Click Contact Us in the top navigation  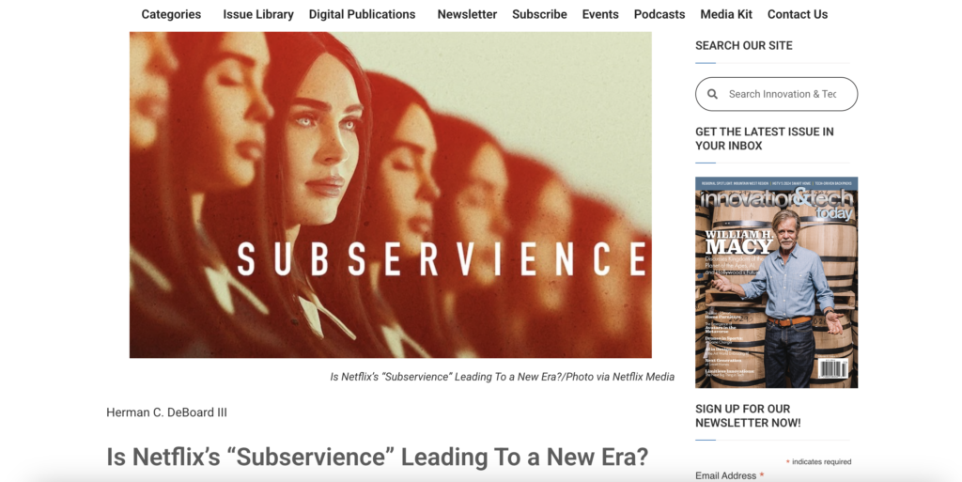[797, 14]
